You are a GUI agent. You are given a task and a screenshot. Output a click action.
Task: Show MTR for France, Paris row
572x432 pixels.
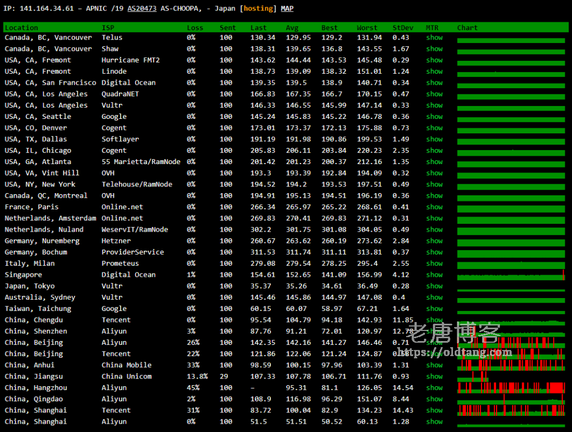click(x=434, y=207)
